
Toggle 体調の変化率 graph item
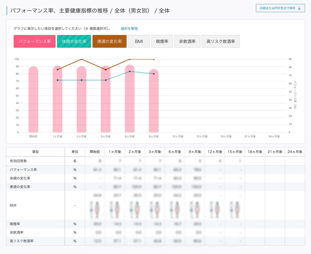(x=74, y=41)
